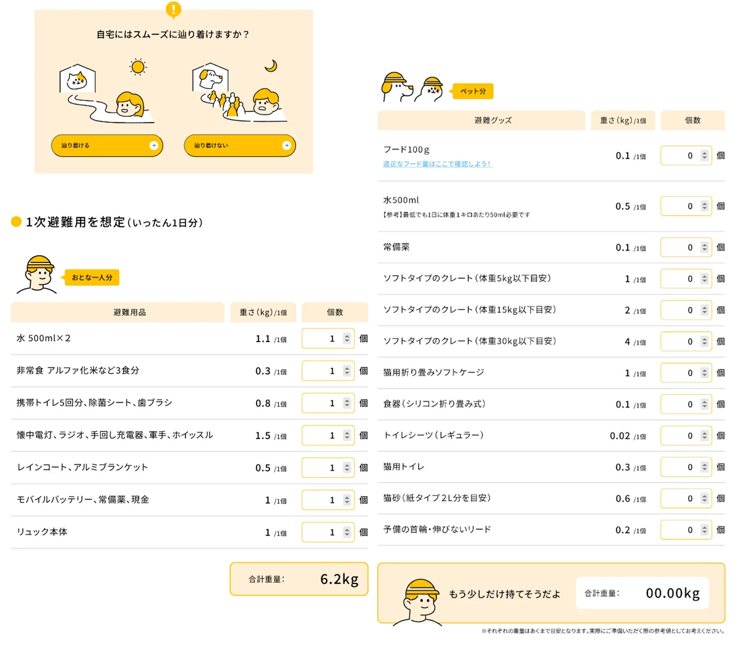Screen dimensions: 742x652
Task: Decrease 水 500ml×2 quantity with down arrow
Action: tap(347, 341)
